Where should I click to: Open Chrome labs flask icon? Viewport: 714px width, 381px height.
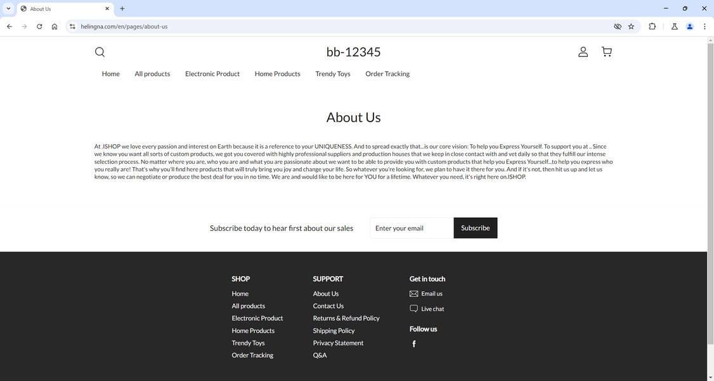[x=675, y=27]
